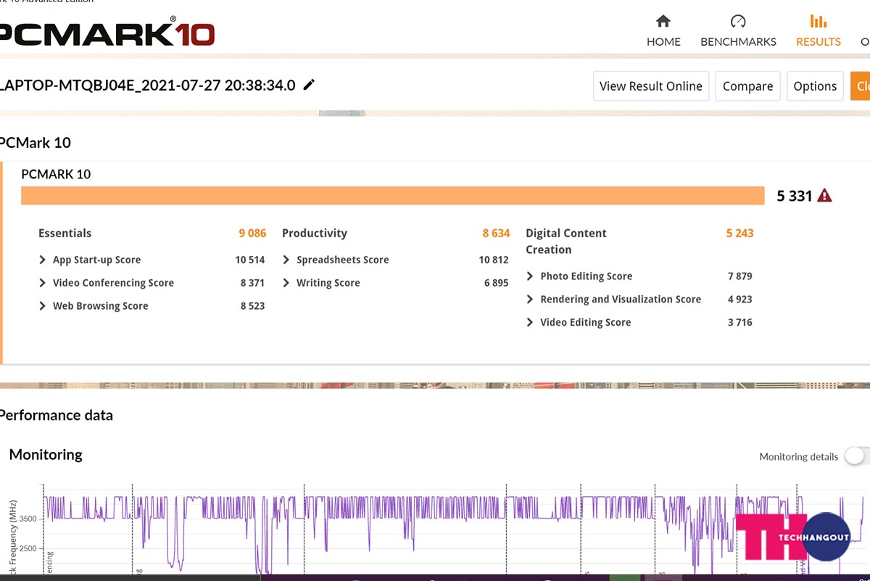
Task: Select Digital Content Creation score 5 243
Action: coord(739,233)
